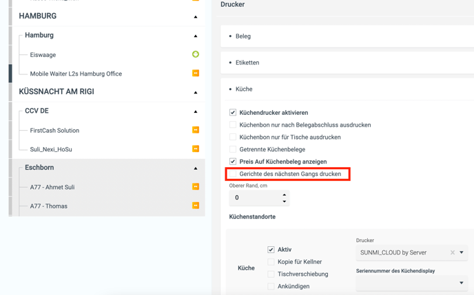Select Eiswaage device in the tree

point(43,55)
